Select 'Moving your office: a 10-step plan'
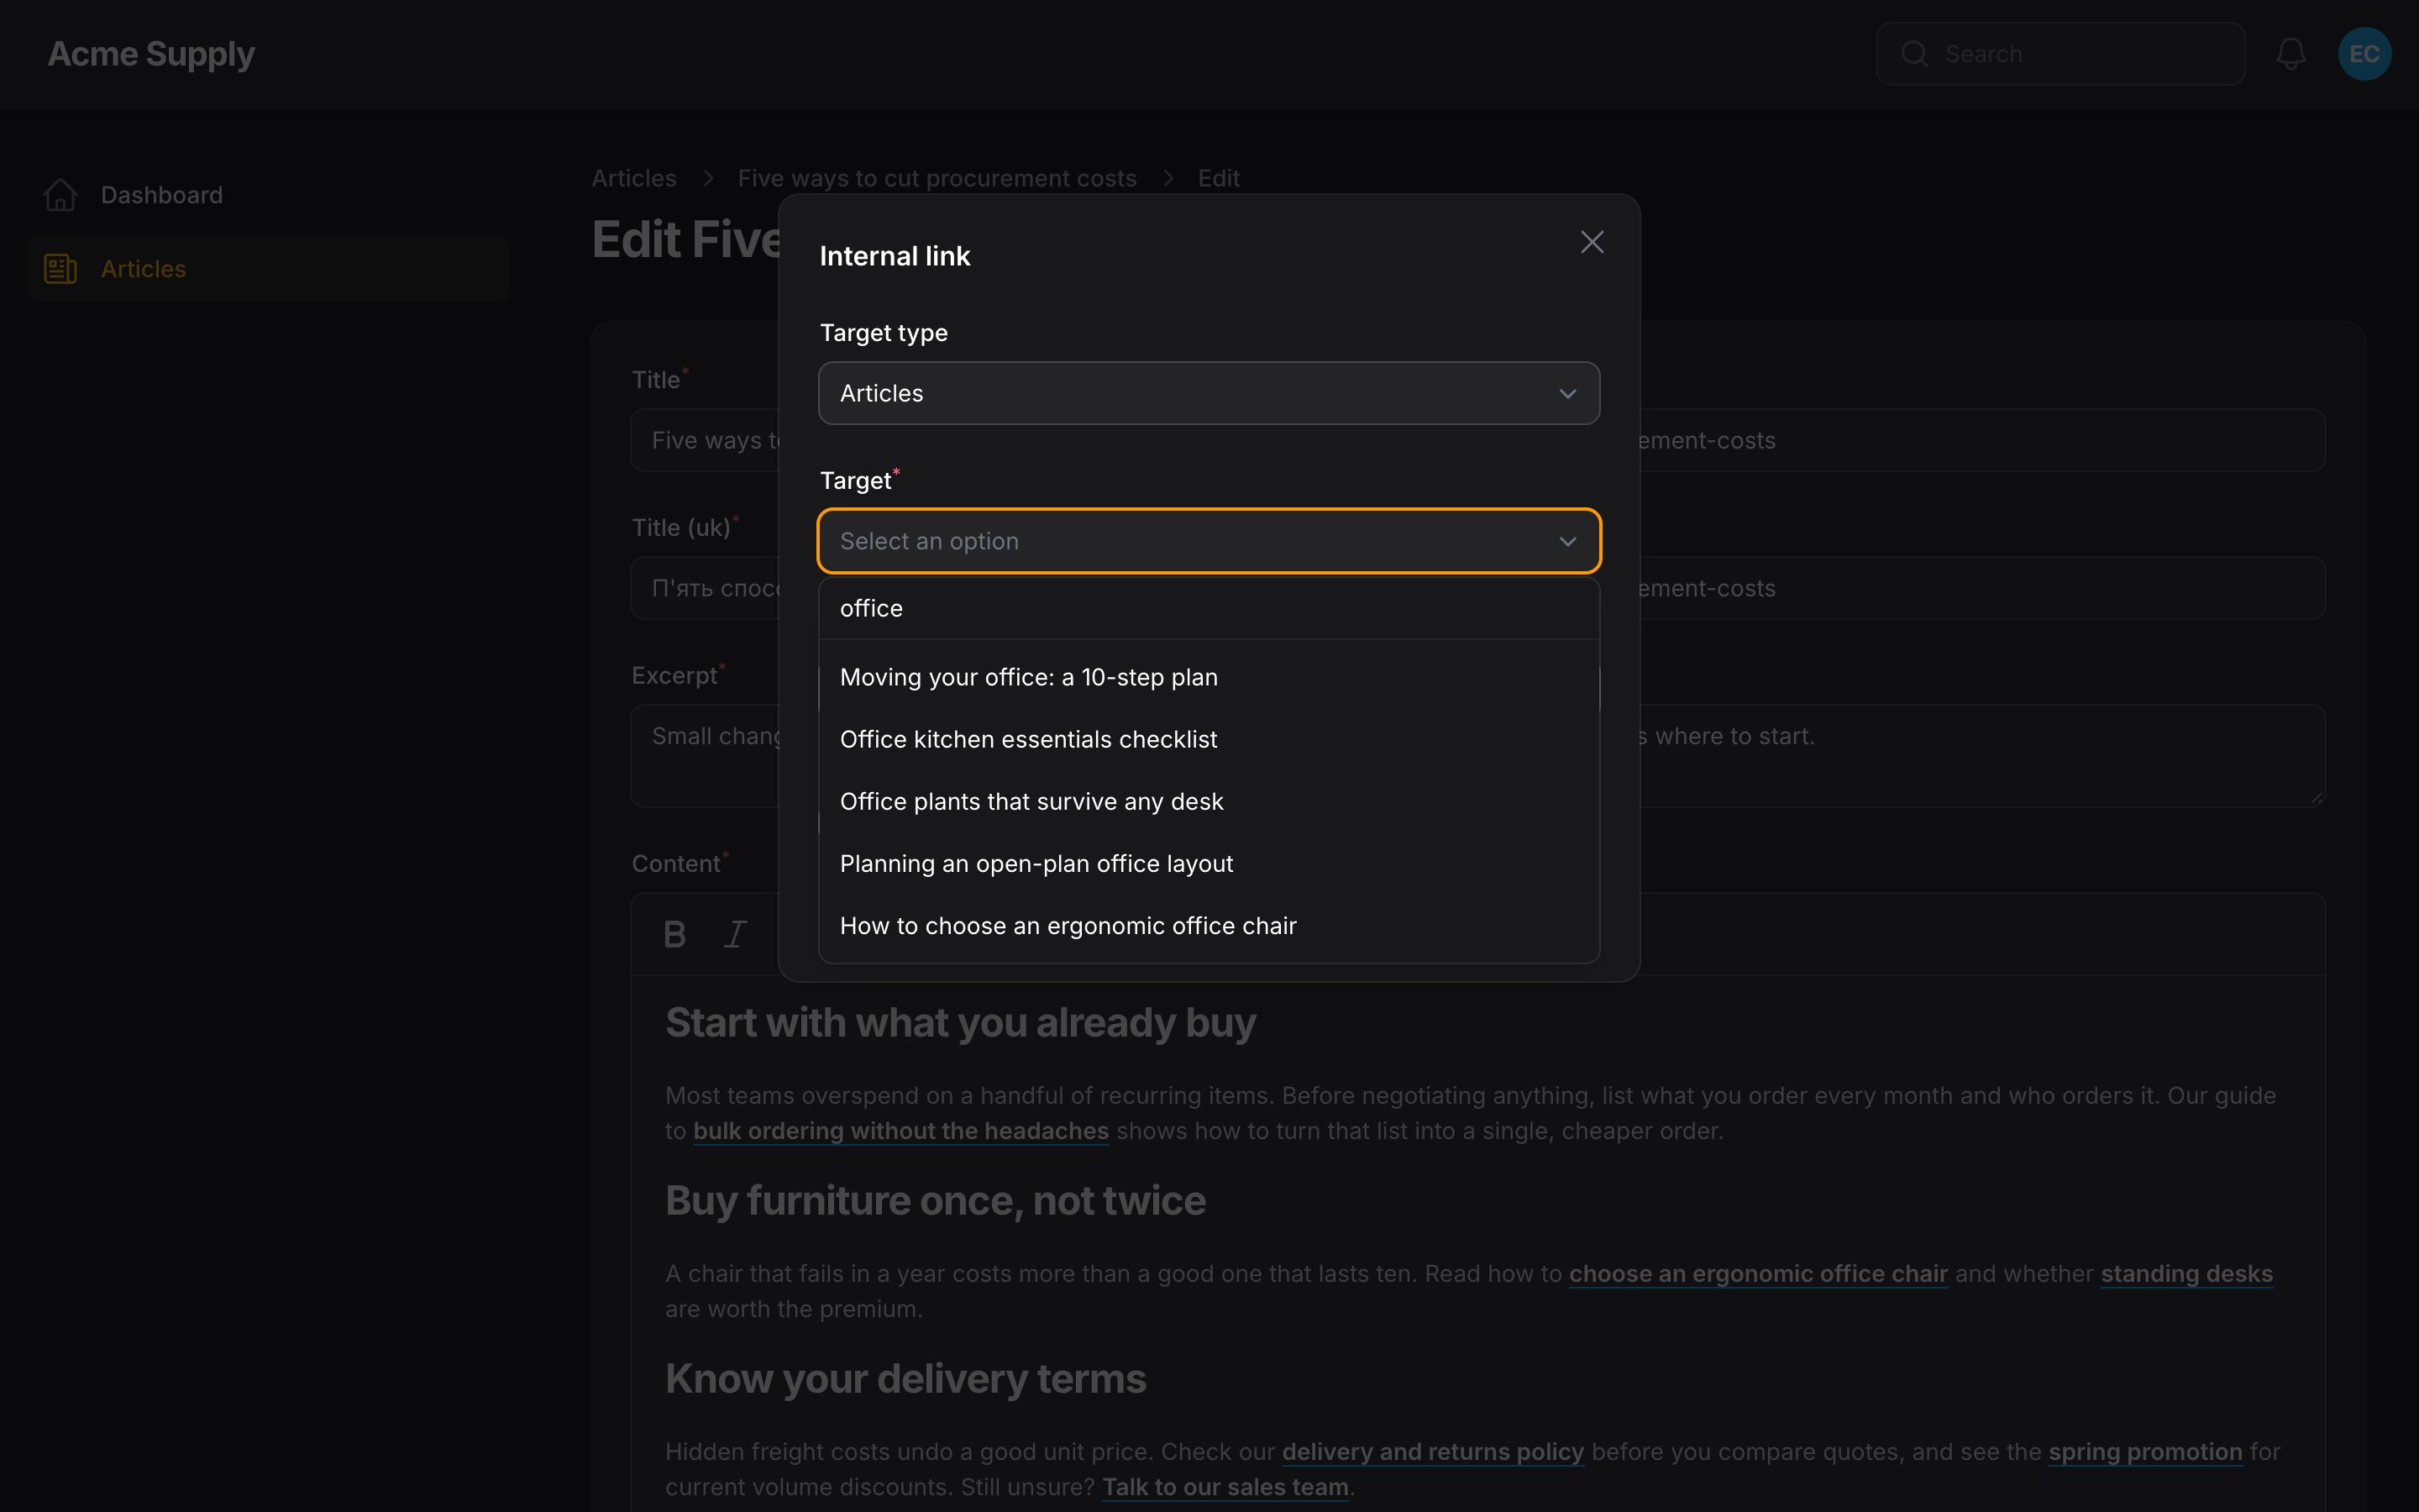Screen dimensions: 2419x1512 click(1209, 677)
